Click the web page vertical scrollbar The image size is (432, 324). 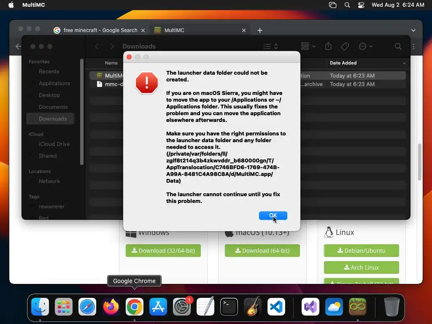(420, 162)
